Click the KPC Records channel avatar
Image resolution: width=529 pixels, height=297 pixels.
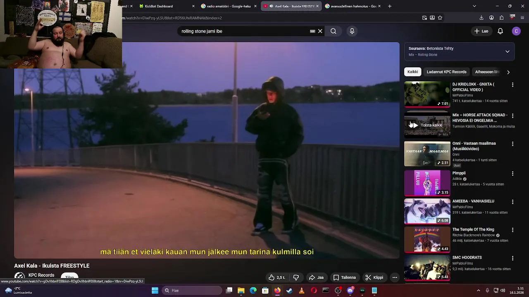coord(19,276)
